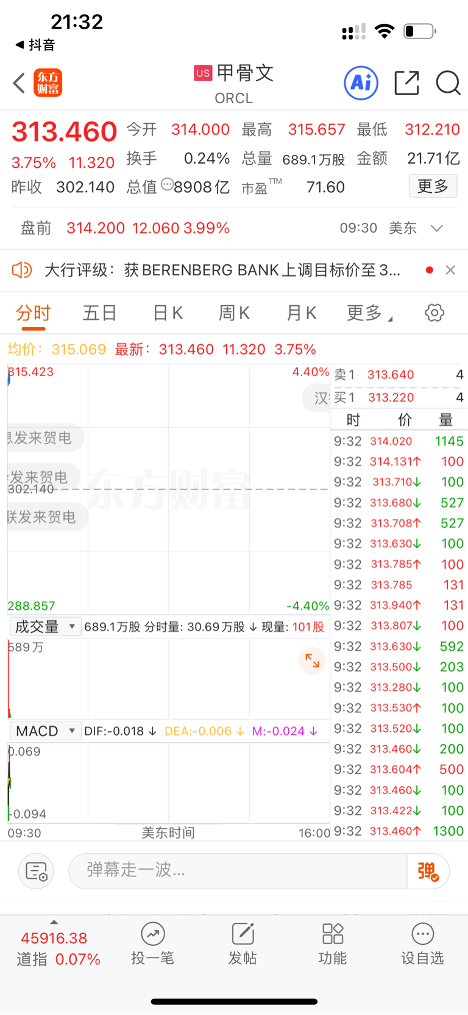Select the trade row 313.500 with 203

[x=399, y=667]
